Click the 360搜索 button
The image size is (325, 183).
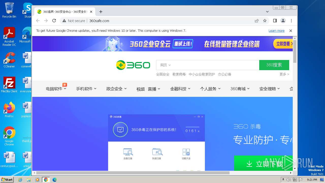click(x=274, y=65)
